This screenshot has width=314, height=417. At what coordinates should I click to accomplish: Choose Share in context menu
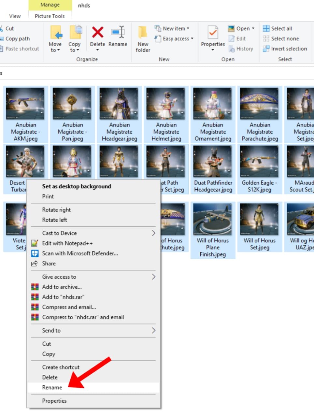coord(93,264)
